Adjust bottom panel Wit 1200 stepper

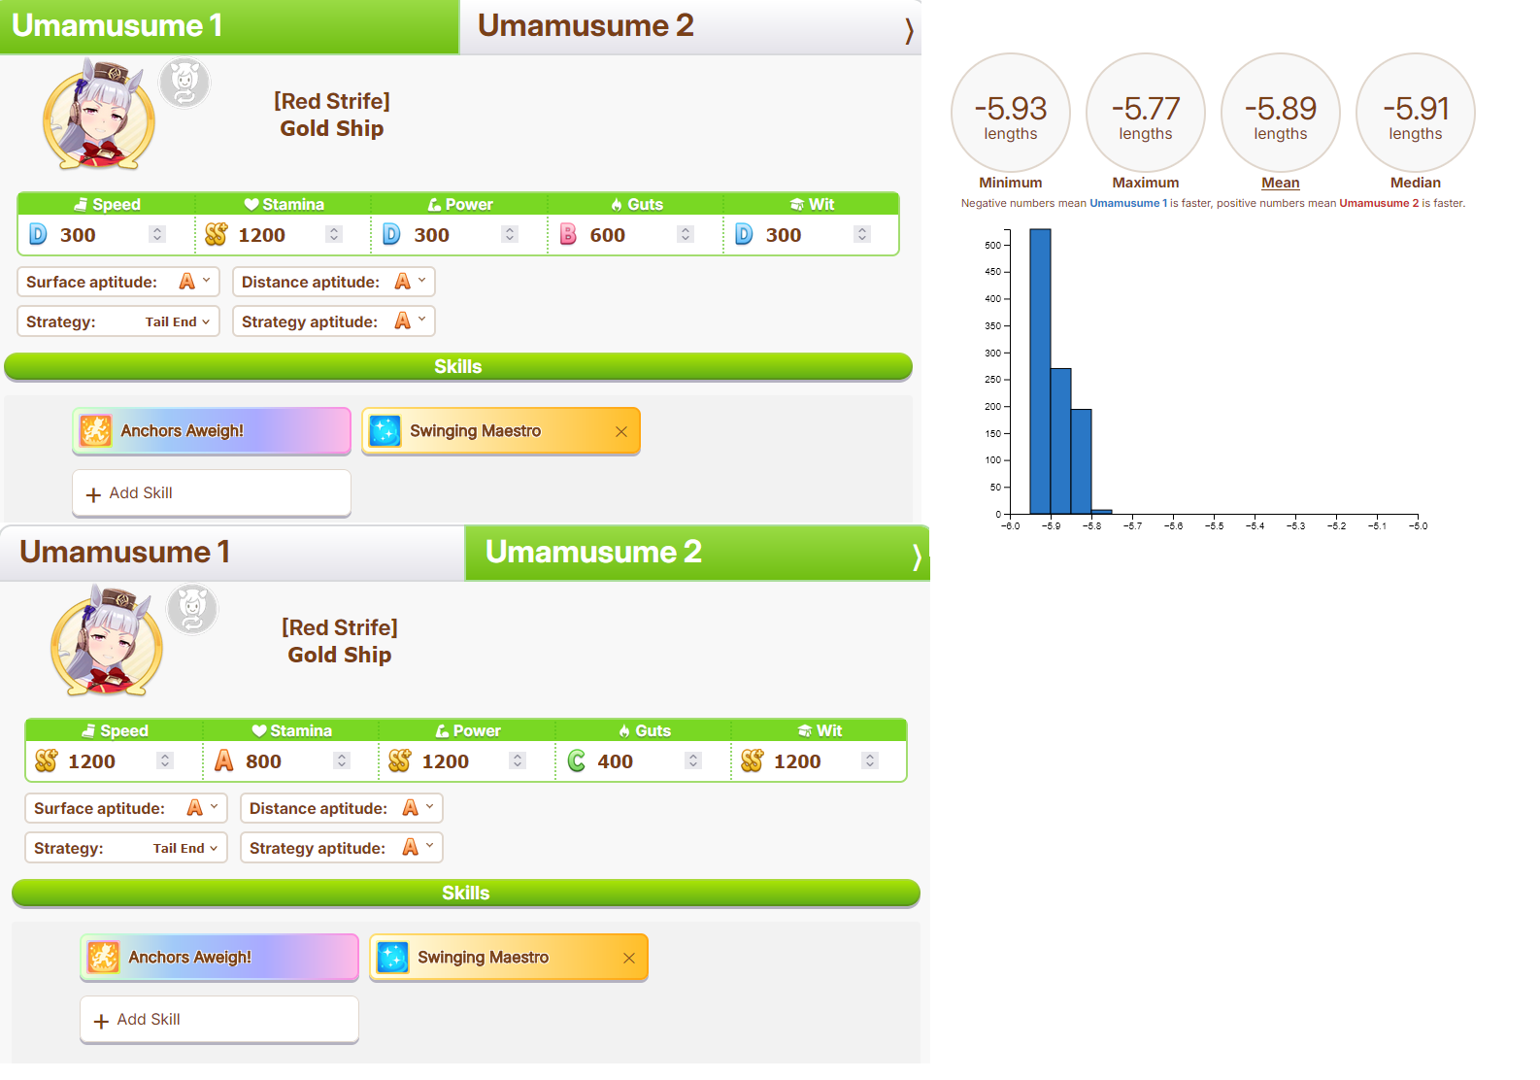[x=870, y=760]
